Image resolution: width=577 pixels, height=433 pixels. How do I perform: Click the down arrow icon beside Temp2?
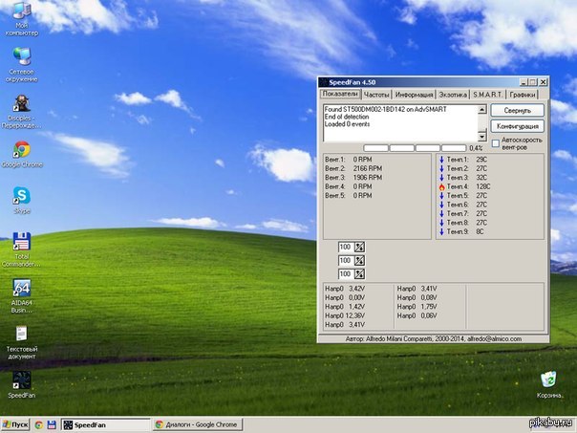coord(442,168)
